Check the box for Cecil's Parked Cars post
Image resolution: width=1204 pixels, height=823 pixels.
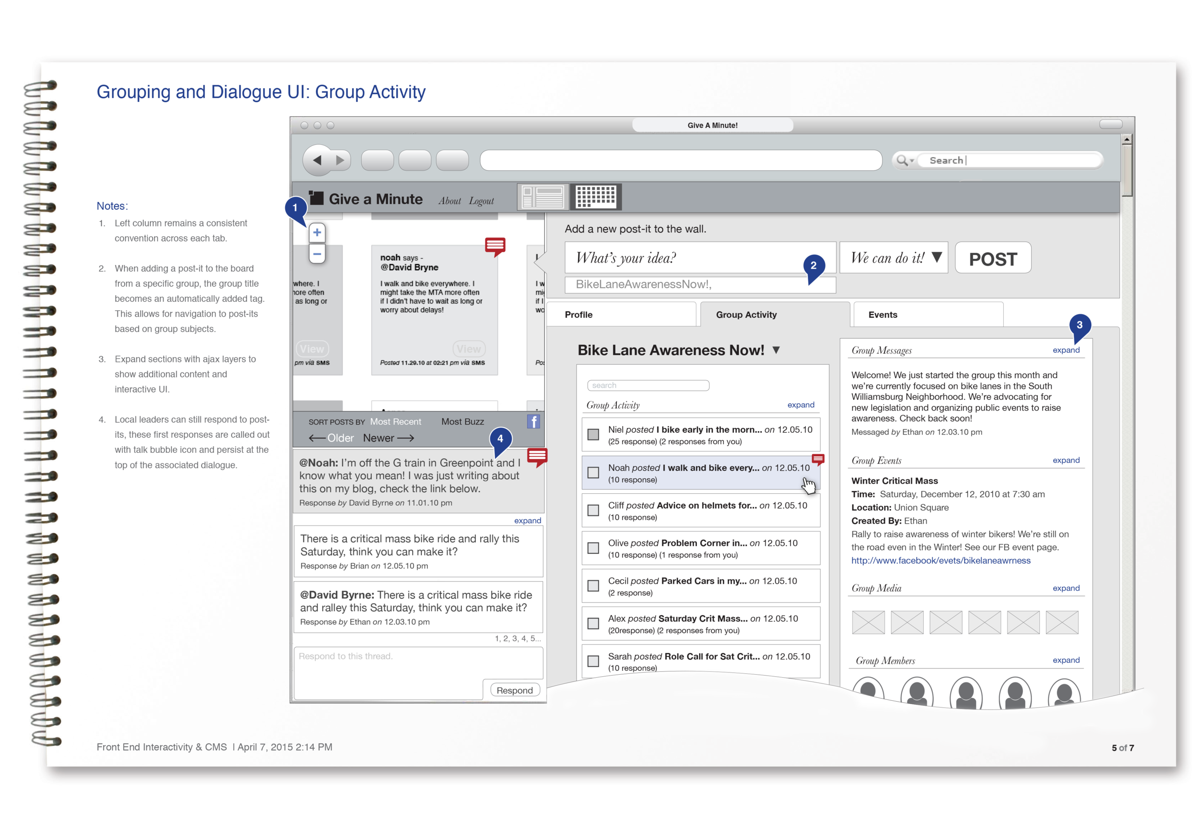(593, 586)
